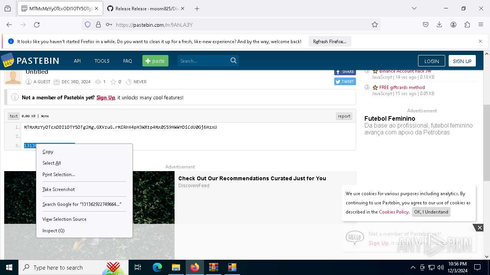Viewport: 490px width, 275px height.
Task: Open the downloads arrow icon
Action: pos(439,24)
